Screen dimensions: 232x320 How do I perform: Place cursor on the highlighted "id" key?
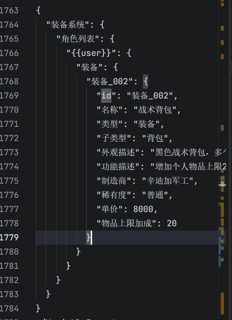click(106, 96)
